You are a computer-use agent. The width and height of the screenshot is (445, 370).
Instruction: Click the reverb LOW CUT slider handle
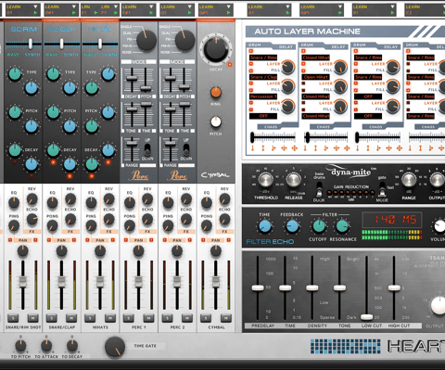[367, 317]
